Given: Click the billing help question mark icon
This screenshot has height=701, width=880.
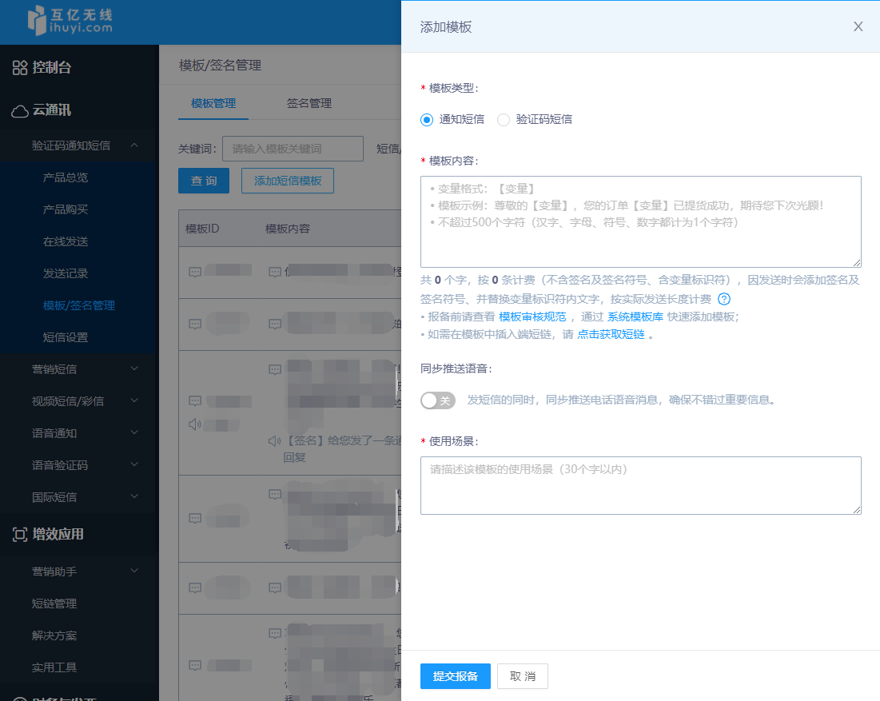Looking at the screenshot, I should pos(724,300).
